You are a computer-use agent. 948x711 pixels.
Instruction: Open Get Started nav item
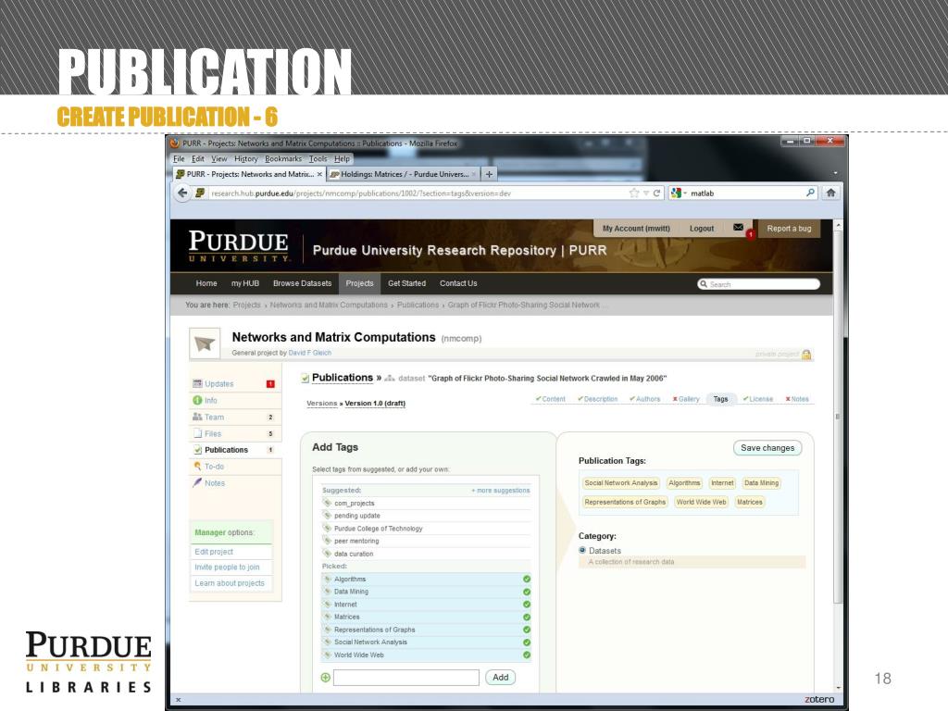pos(406,283)
